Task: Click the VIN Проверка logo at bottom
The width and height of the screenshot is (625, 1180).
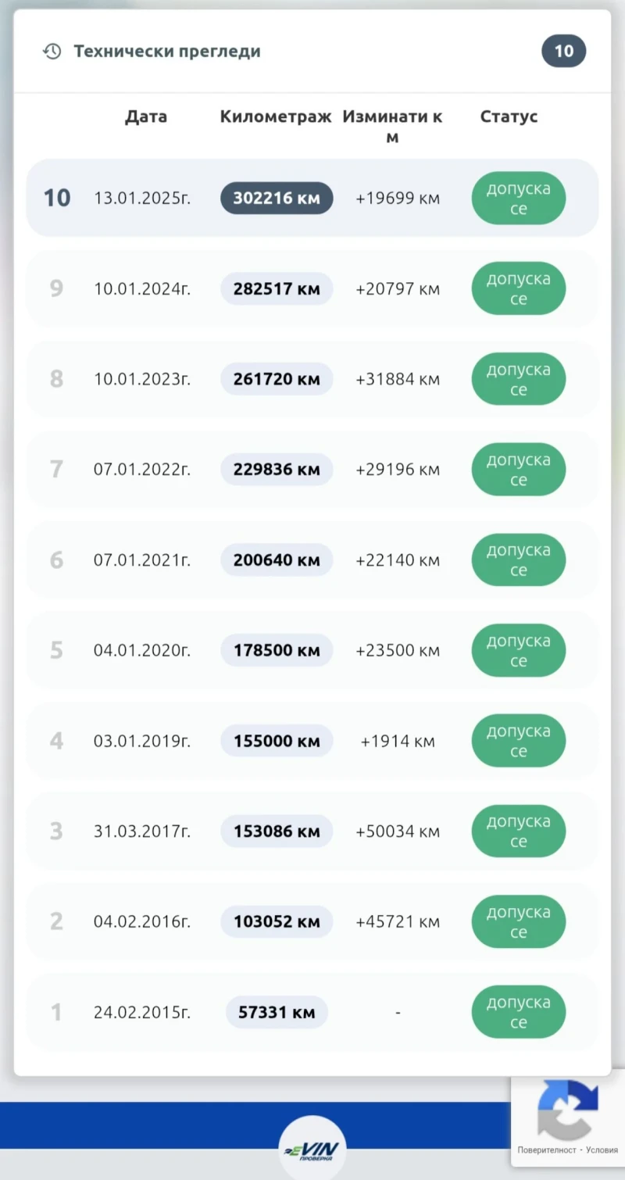Action: (x=312, y=1150)
